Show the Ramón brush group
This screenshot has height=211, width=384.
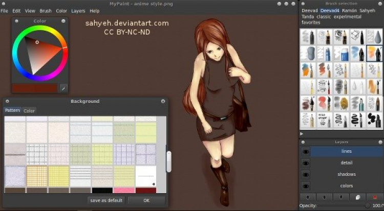pyautogui.click(x=349, y=11)
